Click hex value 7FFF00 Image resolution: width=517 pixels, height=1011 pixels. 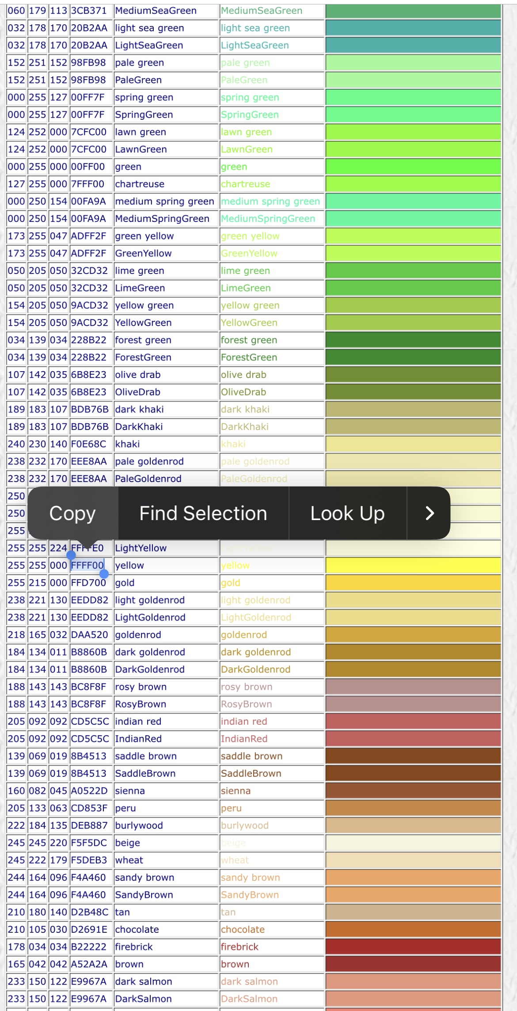[x=87, y=184]
